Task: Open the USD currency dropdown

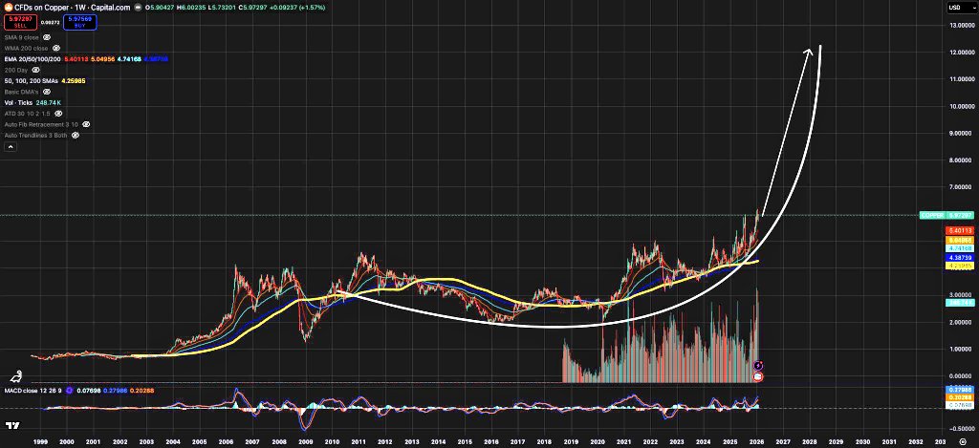Action: 954,8
